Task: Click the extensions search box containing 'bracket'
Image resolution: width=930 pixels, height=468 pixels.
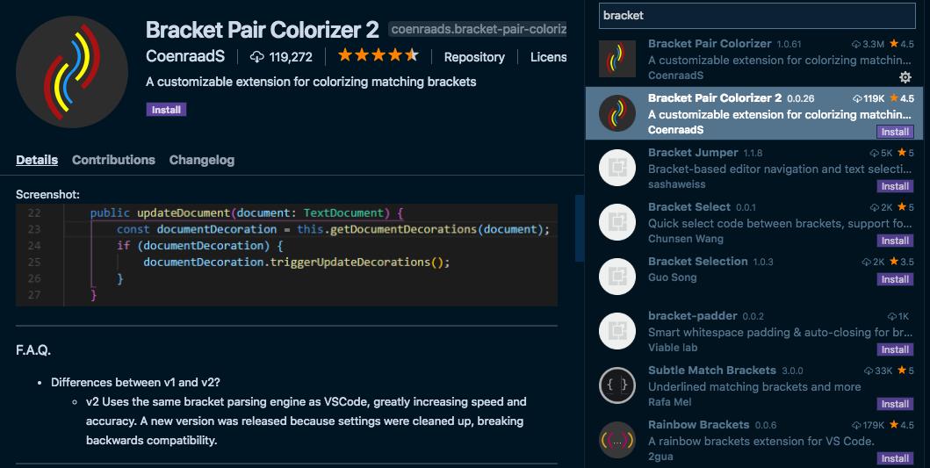Action: 757,16
